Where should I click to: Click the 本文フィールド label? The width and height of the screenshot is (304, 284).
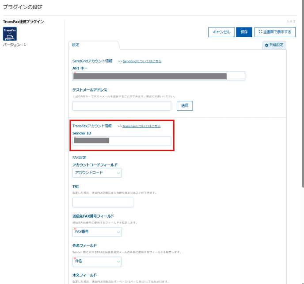[x=84, y=275]
